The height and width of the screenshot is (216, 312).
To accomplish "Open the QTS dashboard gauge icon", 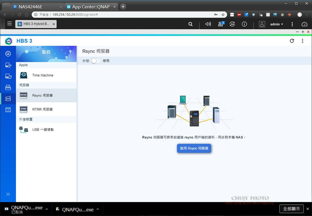I will tap(304, 24).
